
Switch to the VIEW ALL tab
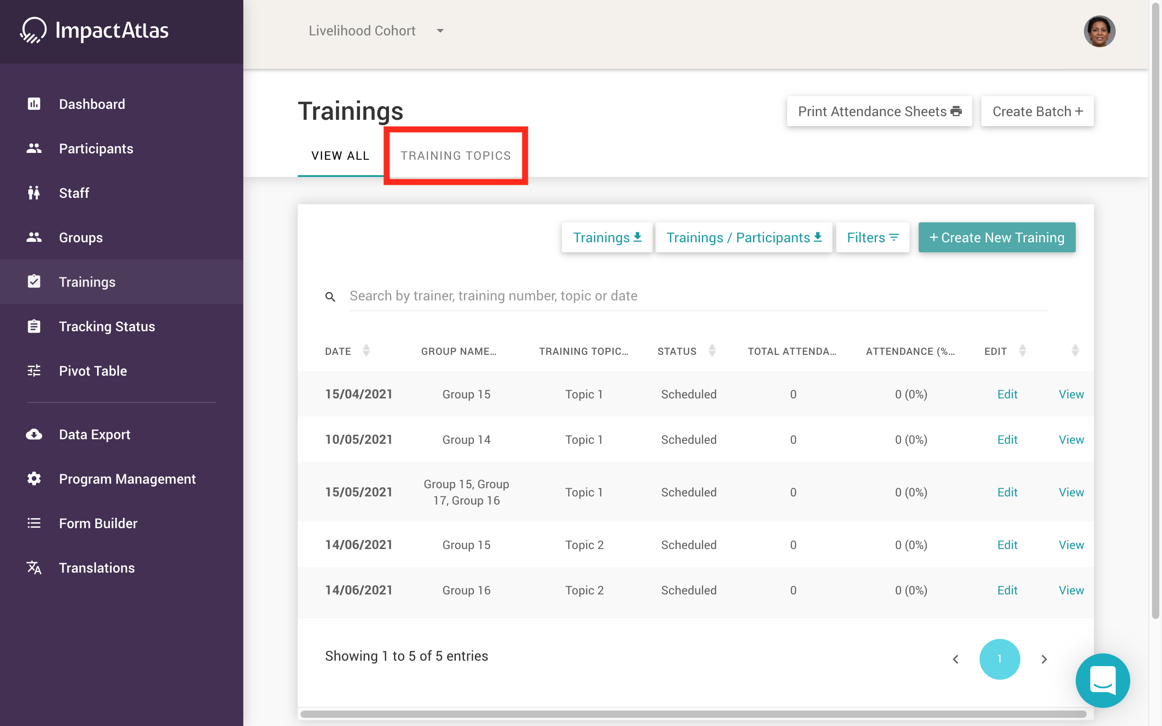(340, 155)
